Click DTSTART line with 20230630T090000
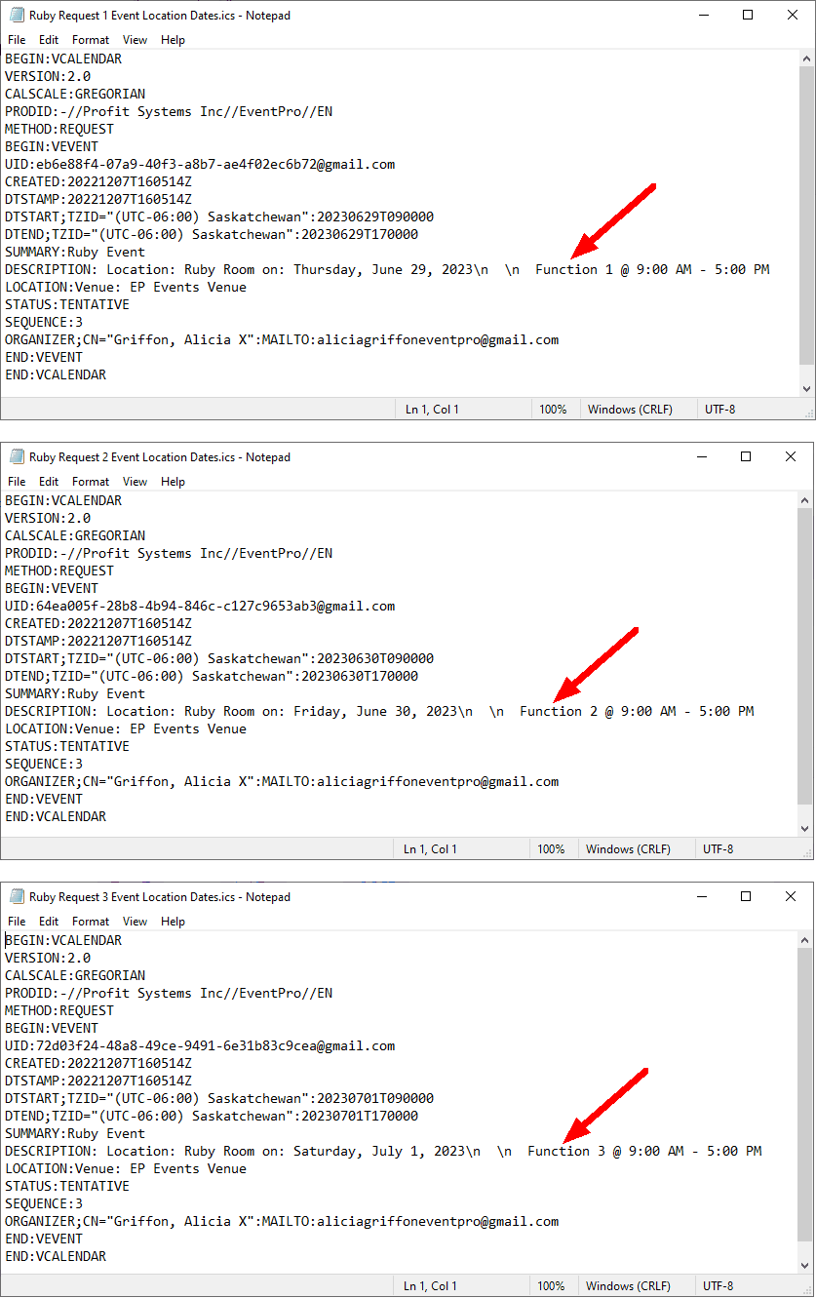This screenshot has height=1298, width=816. click(x=219, y=659)
